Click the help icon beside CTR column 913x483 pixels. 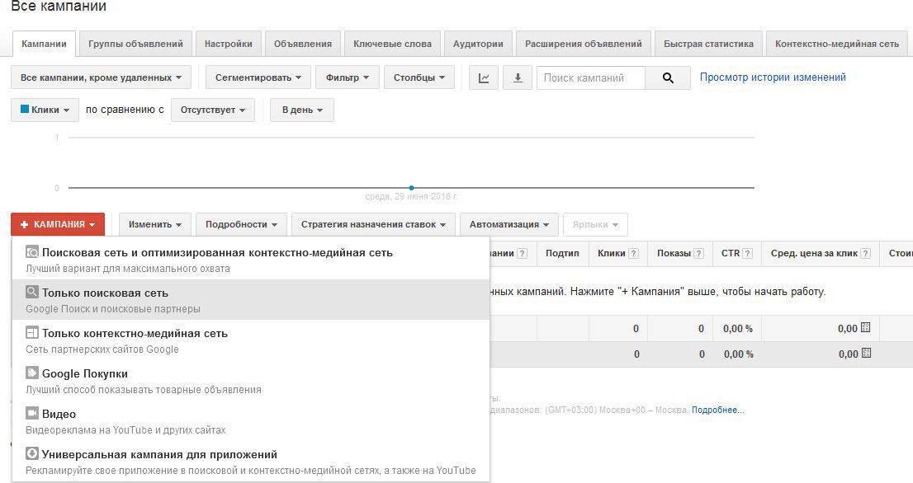click(x=747, y=254)
